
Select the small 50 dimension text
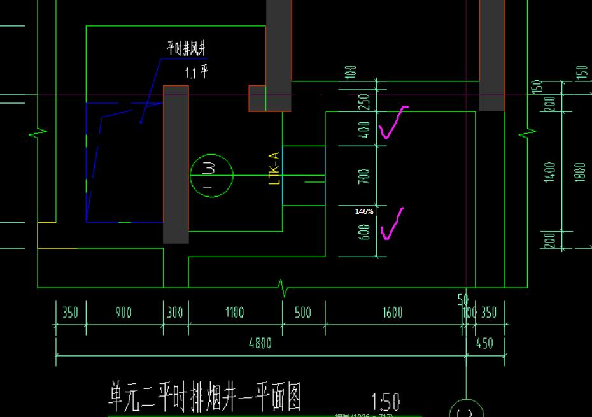pyautogui.click(x=463, y=299)
